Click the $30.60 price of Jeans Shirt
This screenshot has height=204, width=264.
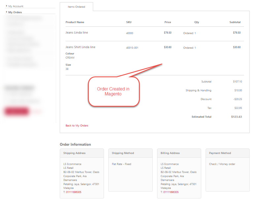(168, 47)
